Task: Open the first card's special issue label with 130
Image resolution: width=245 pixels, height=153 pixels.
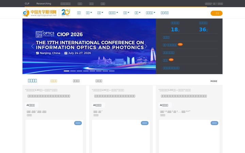Action: click(41, 90)
